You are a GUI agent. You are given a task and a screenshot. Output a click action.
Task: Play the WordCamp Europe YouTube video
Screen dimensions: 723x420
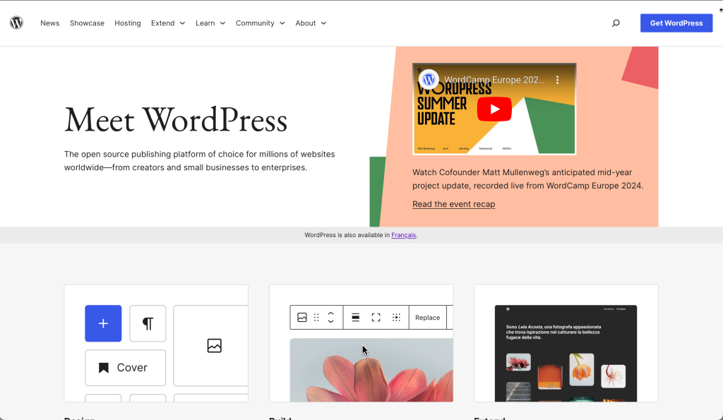(x=494, y=109)
